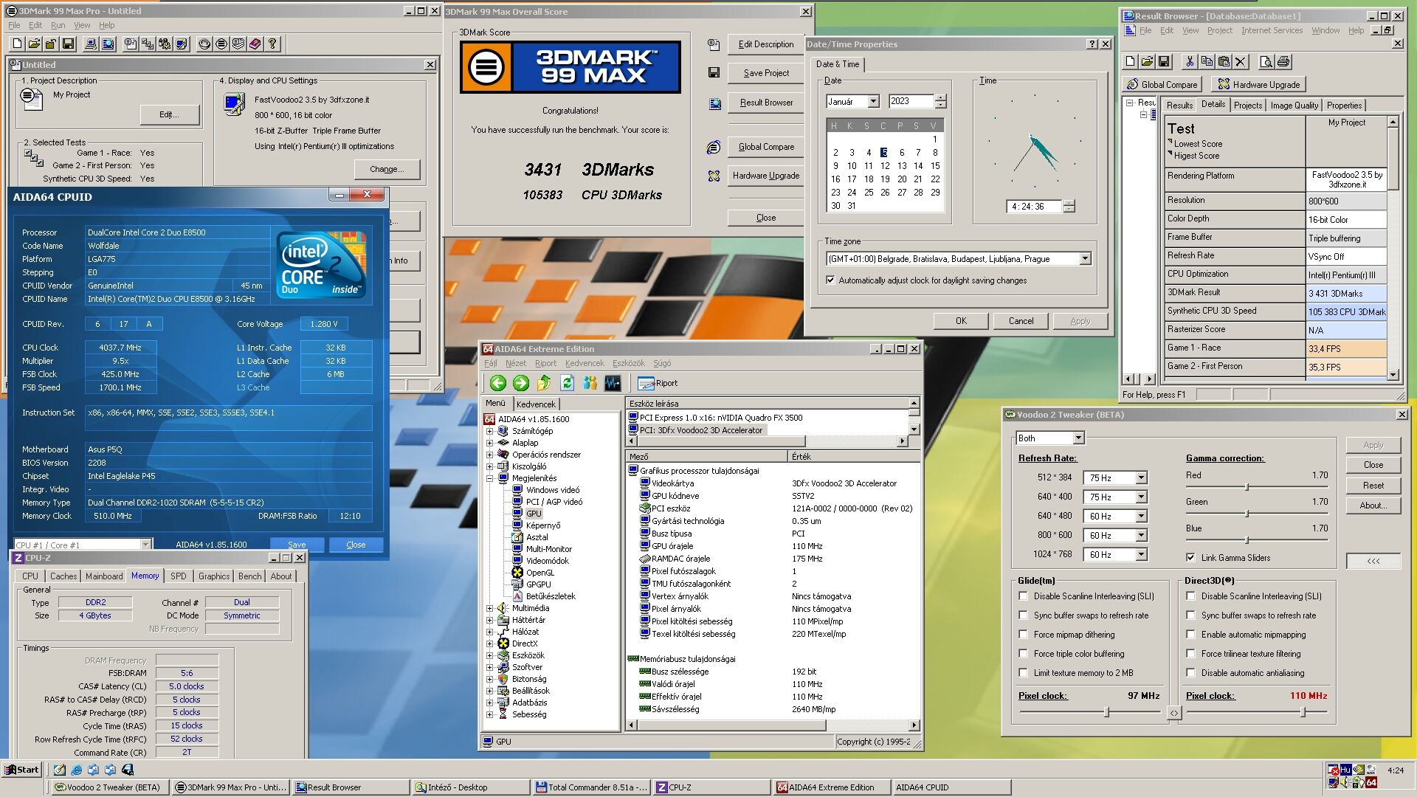Open Kedvencek tab in AIDA64
Viewport: 1417px width, 797px height.
[x=536, y=404]
